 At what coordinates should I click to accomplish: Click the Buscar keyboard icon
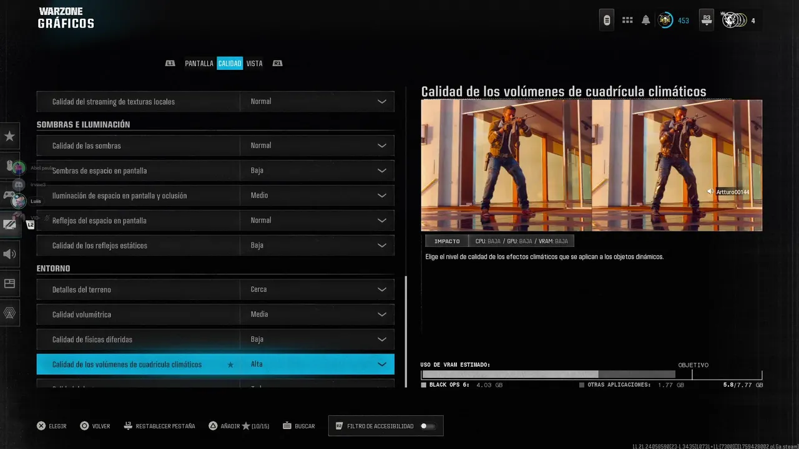287,426
